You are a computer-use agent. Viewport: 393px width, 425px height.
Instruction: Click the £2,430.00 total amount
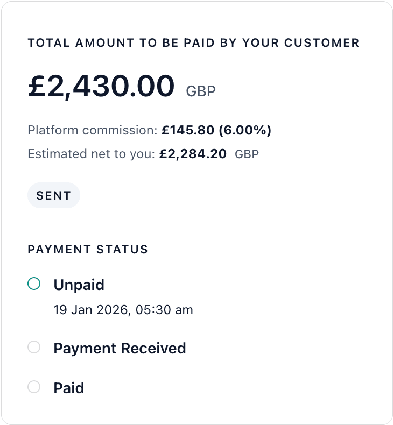[x=101, y=86]
